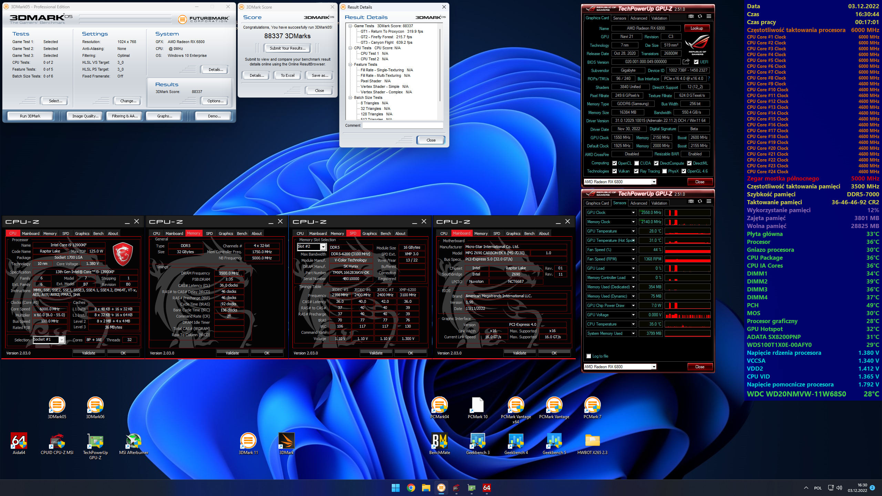
Task: Click the AIDA64 icon on the taskbar
Action: 487,488
